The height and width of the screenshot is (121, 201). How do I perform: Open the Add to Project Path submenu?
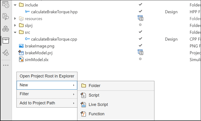(x=47, y=103)
